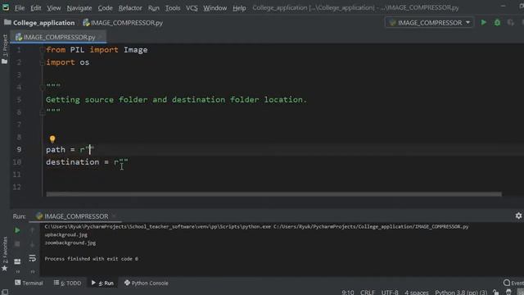Open the Python 3.8 interpreter selector
The height and width of the screenshot is (295, 524).
(461, 293)
